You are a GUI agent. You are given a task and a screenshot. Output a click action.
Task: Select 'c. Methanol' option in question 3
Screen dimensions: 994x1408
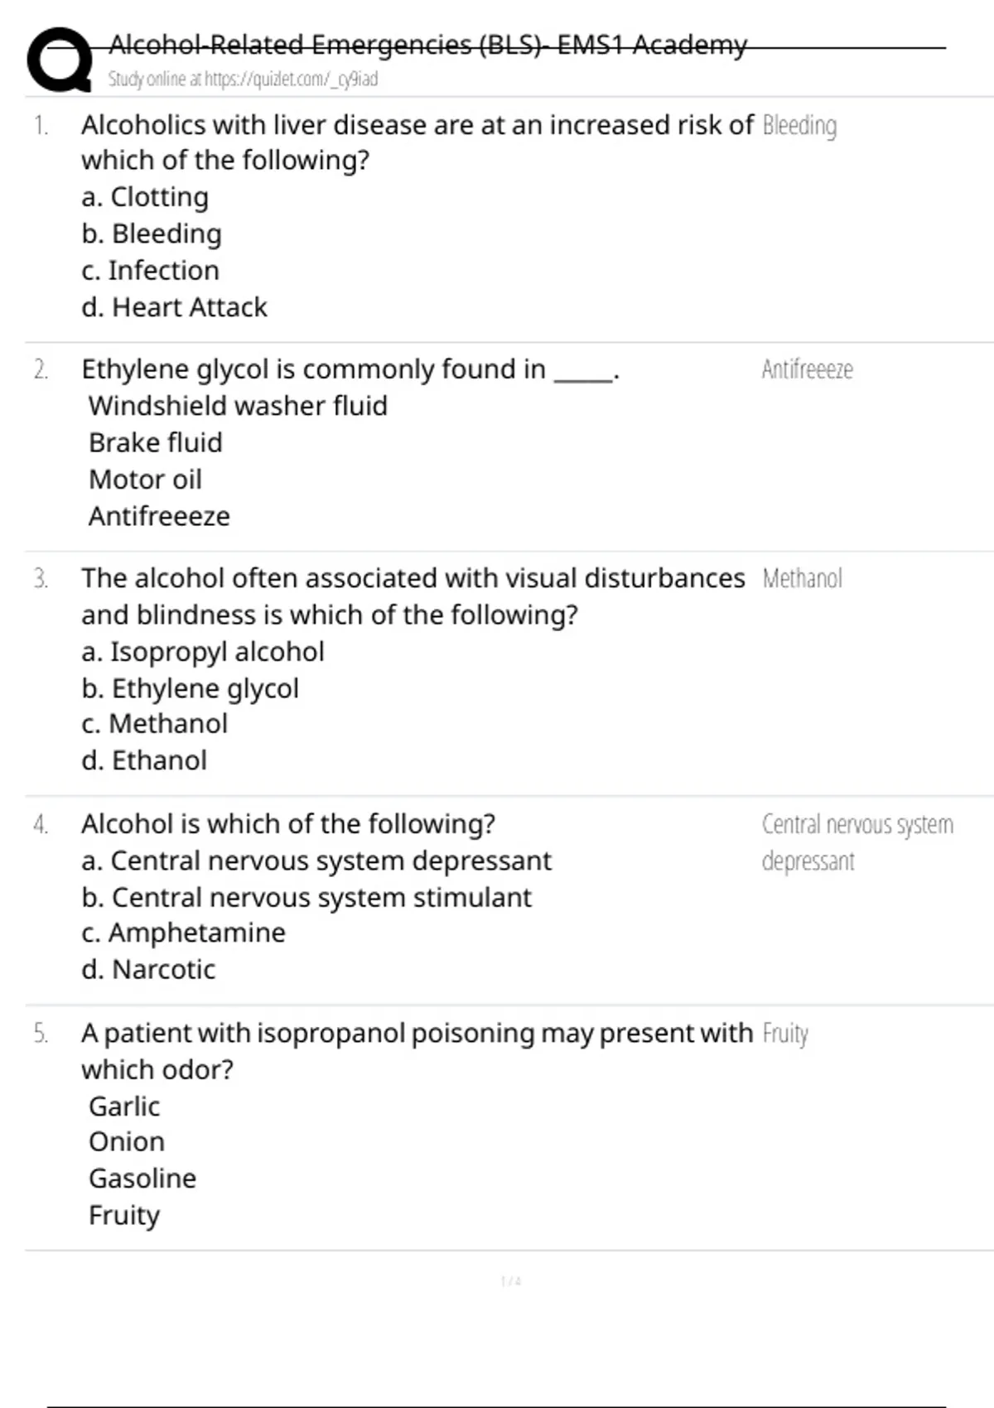click(154, 724)
